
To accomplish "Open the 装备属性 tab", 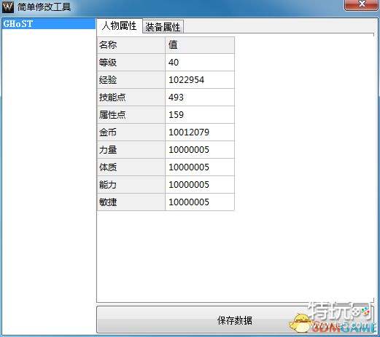I will pyautogui.click(x=163, y=27).
